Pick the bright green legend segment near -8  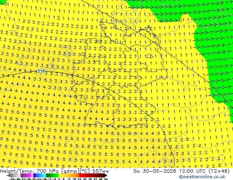(x=57, y=175)
